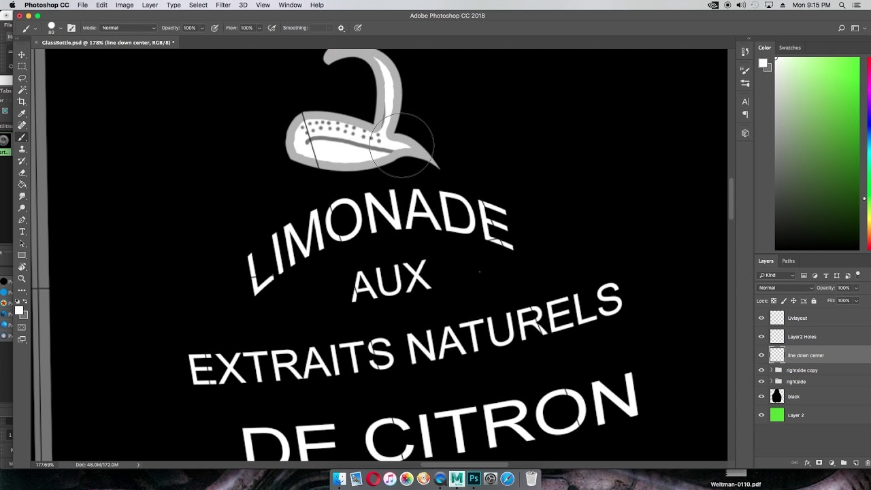Select the Move tool
This screenshot has width=871, height=490.
click(x=22, y=54)
